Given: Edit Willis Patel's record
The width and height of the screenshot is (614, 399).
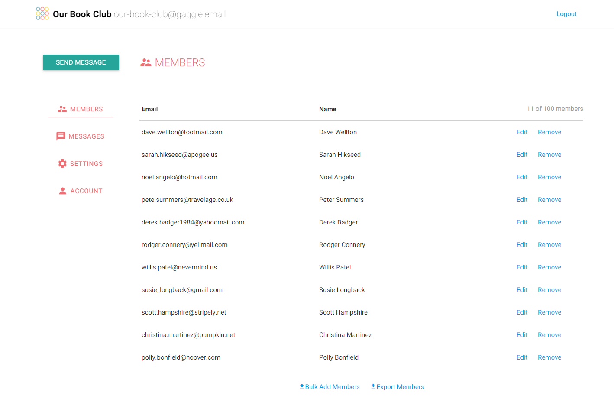Looking at the screenshot, I should (522, 267).
